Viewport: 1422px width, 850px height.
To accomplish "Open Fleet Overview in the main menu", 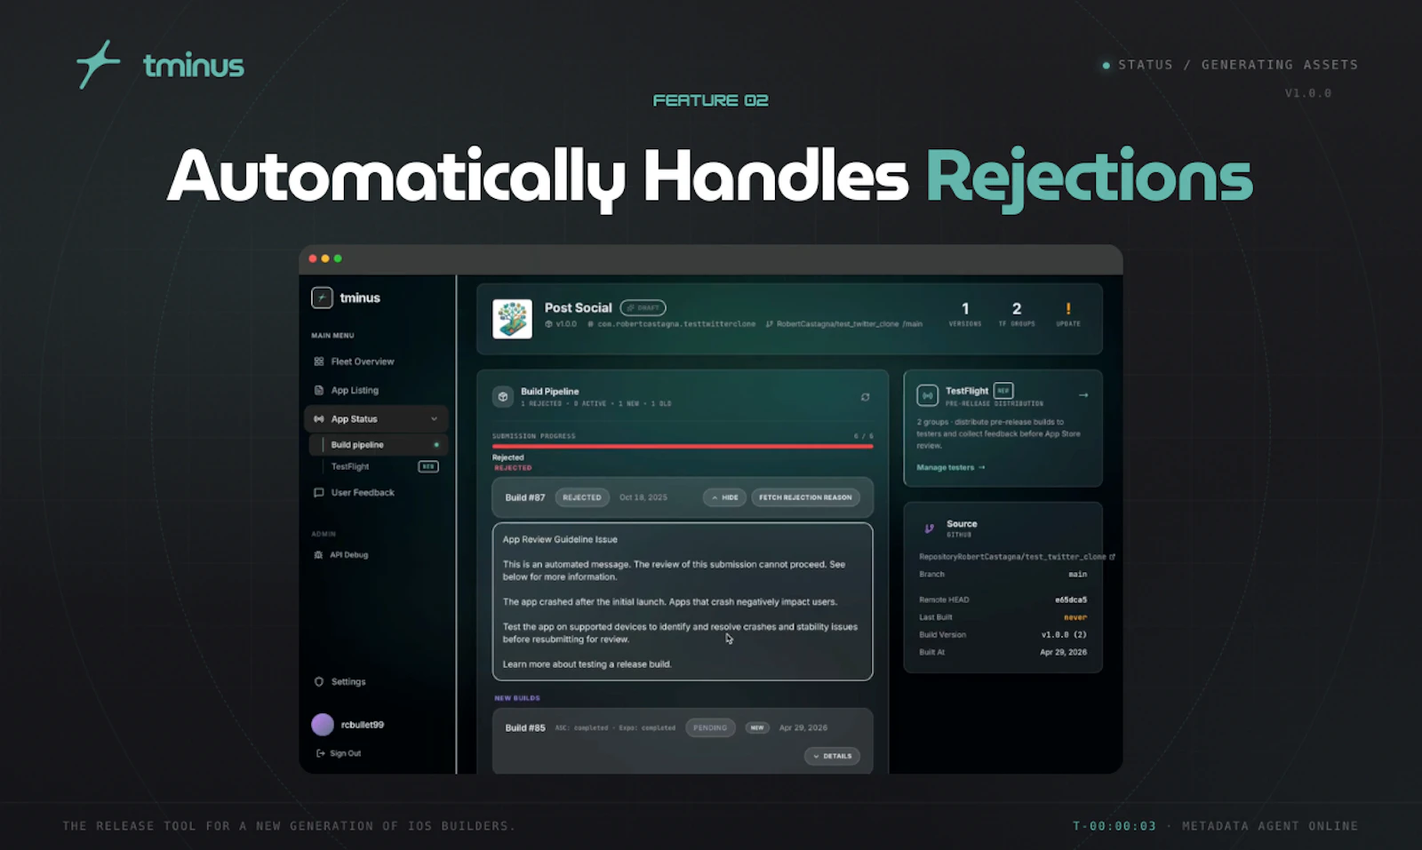I will pyautogui.click(x=363, y=361).
